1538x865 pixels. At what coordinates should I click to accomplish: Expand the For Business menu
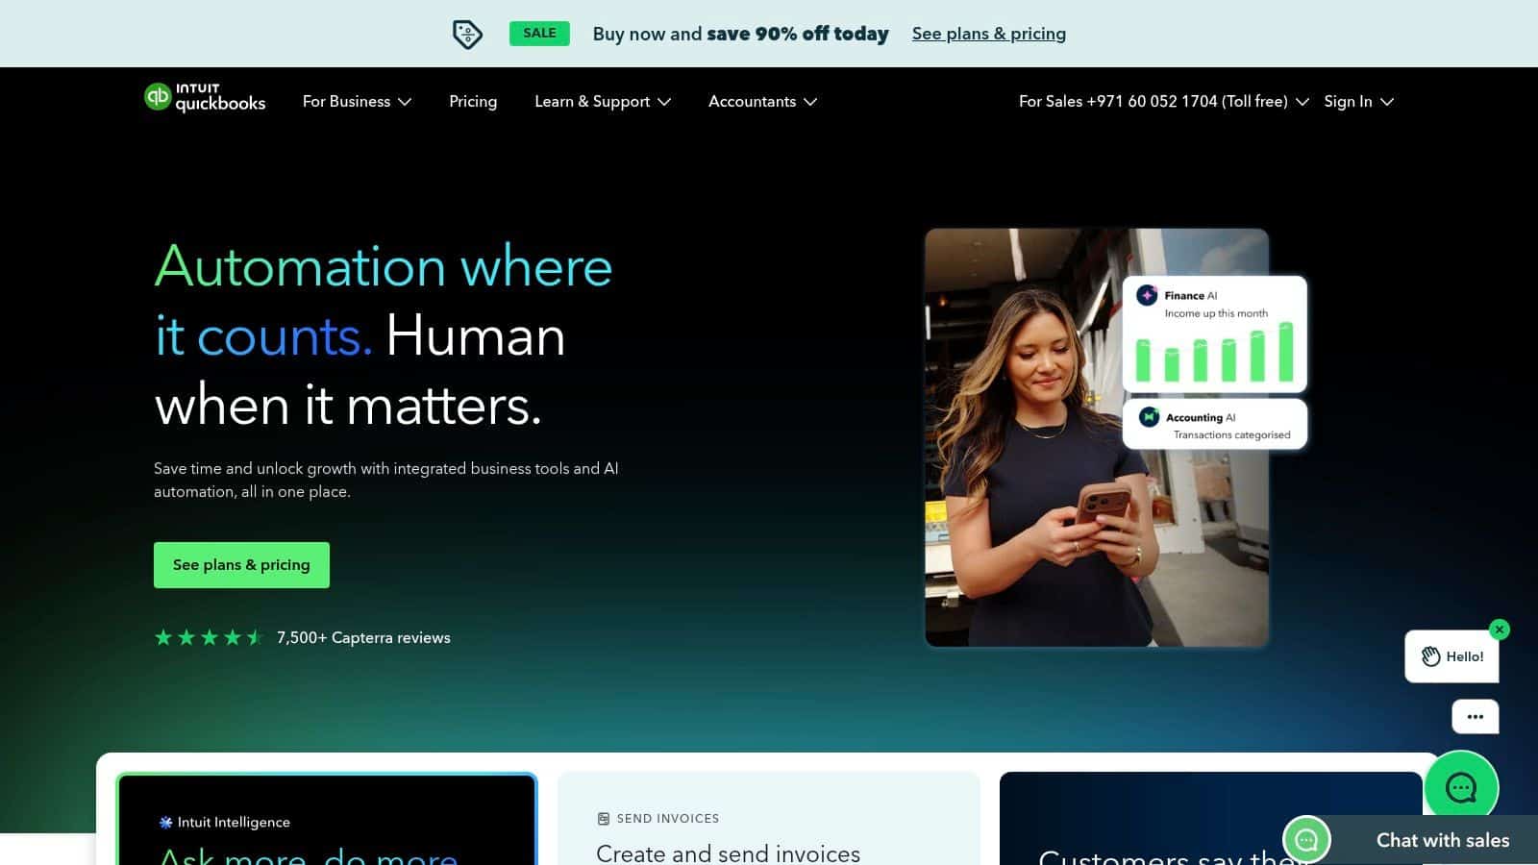click(357, 101)
